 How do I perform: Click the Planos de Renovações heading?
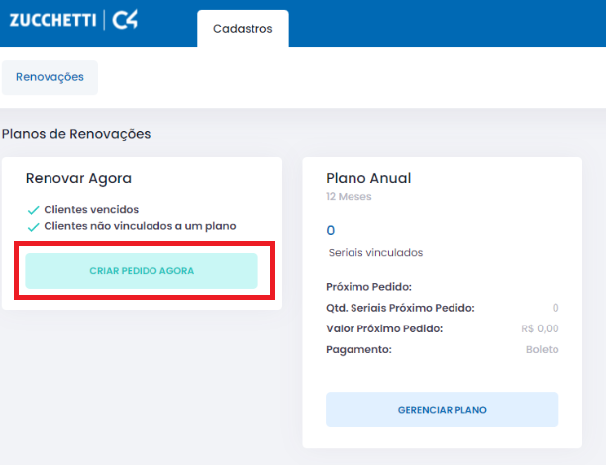point(76,134)
